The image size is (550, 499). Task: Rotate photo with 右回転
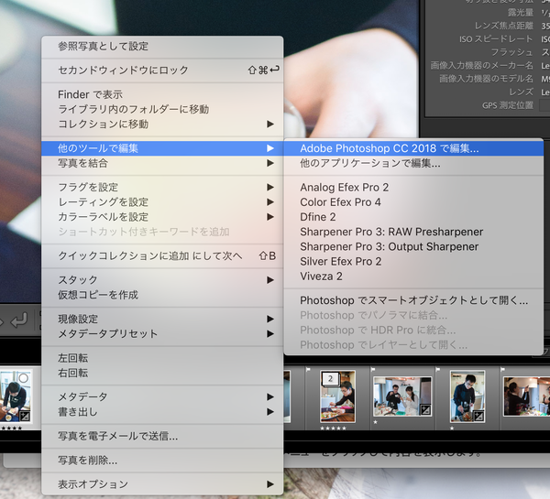coord(162,373)
